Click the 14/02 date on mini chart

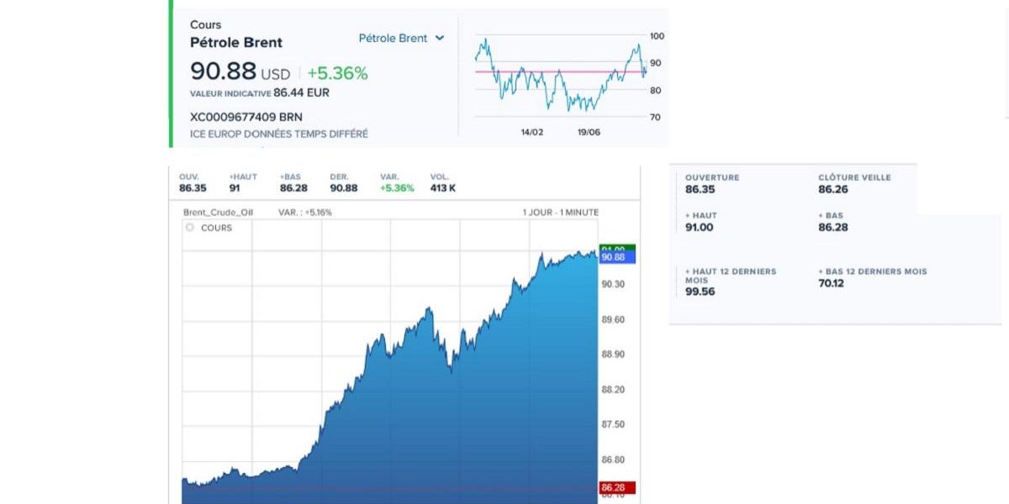532,133
